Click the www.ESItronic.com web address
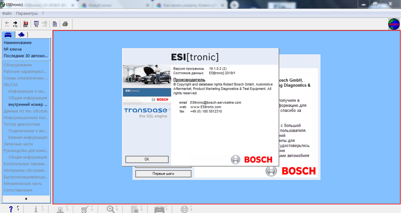The image size is (401, 213). (x=206, y=107)
